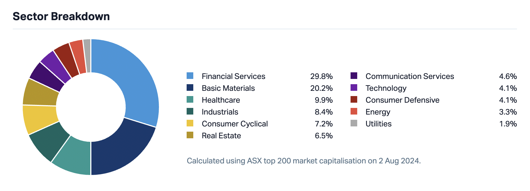This screenshot has height=191, width=530.
Task: Select the Technology purple legend swatch
Action: [x=354, y=88]
